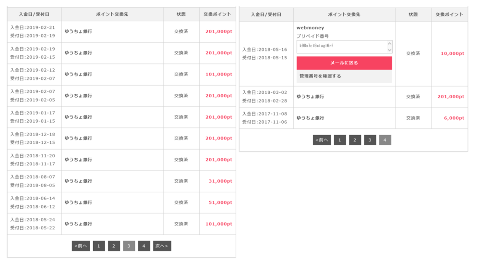
Task: Click the webmoney exchange destination label
Action: [310, 27]
